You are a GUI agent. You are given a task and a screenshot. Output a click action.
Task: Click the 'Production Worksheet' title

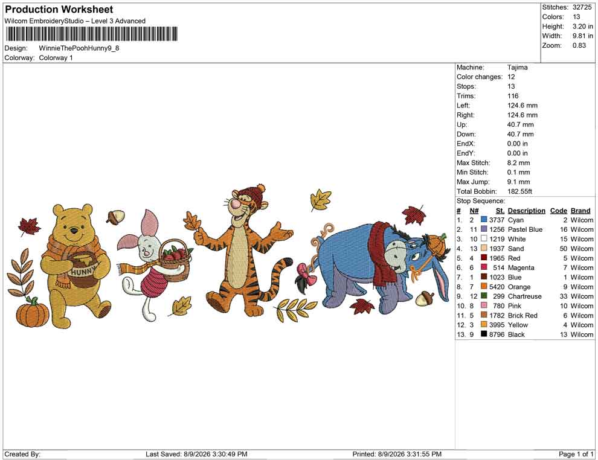pyautogui.click(x=59, y=10)
